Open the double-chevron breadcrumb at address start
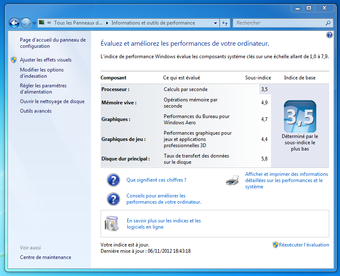Screen dimensions: 340x276 coord(49,23)
